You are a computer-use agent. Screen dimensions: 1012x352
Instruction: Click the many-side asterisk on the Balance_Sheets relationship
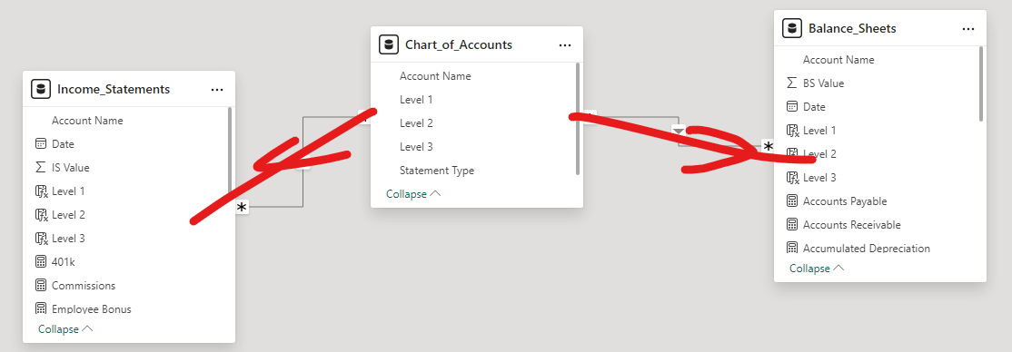point(768,146)
